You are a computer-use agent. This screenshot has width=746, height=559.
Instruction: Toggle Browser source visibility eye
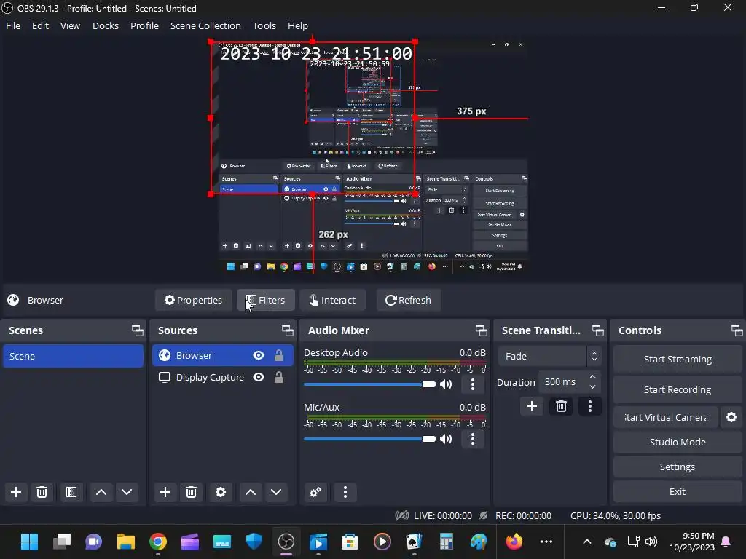point(259,355)
